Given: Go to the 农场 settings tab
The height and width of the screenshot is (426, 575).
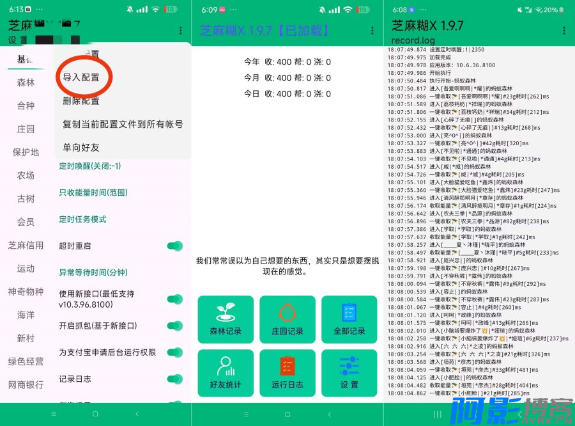Looking at the screenshot, I should tap(26, 175).
